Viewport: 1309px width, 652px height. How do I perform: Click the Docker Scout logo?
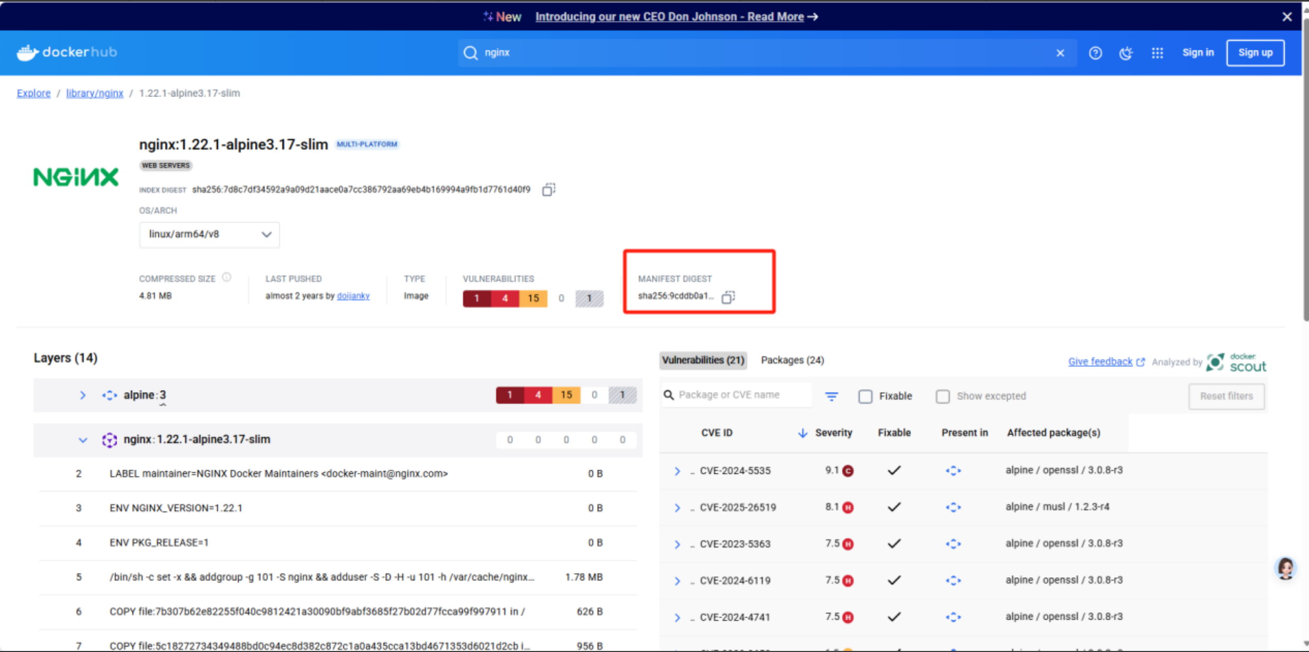(1236, 362)
